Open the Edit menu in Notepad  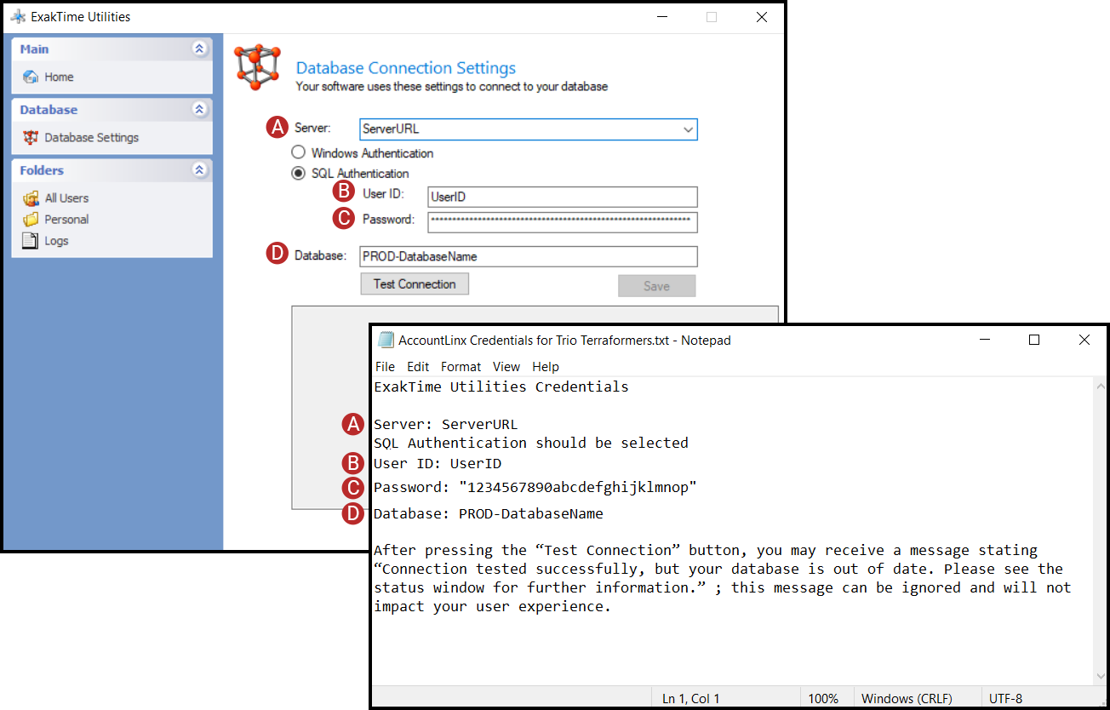pos(418,367)
